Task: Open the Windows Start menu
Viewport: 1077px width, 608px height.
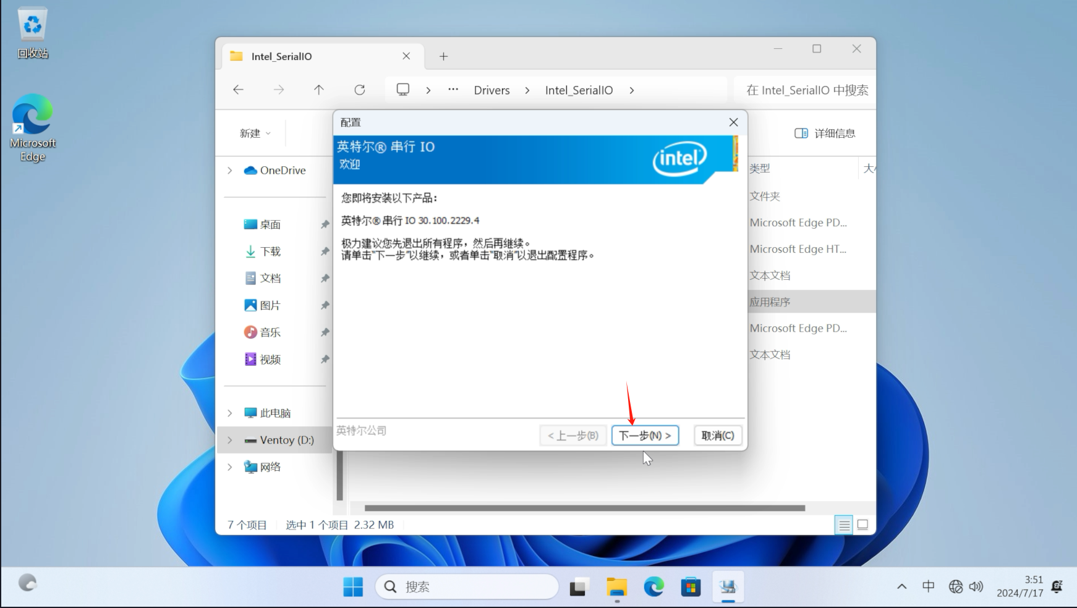Action: pyautogui.click(x=353, y=586)
